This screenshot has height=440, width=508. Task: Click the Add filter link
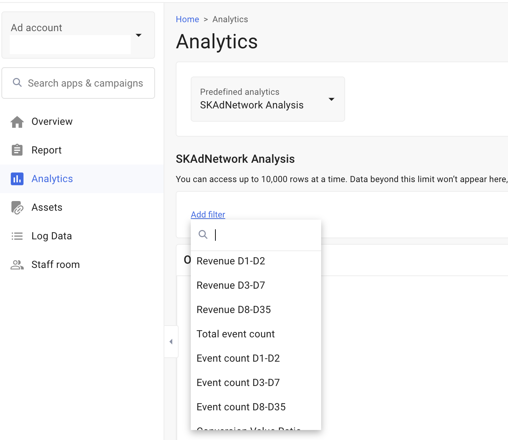tap(208, 215)
